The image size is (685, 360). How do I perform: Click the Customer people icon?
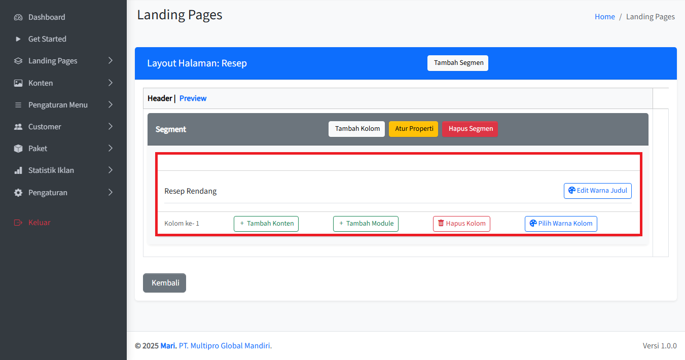(x=18, y=127)
